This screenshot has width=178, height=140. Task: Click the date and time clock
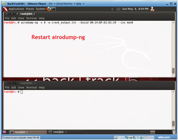(x=135, y=9)
